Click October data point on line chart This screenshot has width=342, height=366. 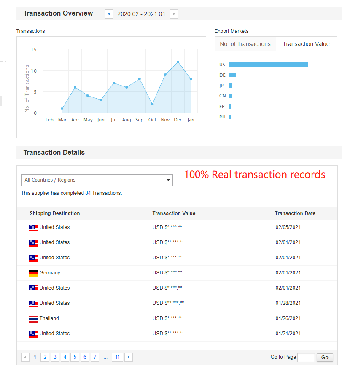point(152,104)
